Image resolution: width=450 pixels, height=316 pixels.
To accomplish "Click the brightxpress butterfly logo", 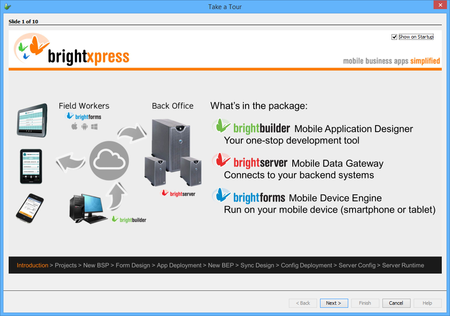I will point(32,48).
